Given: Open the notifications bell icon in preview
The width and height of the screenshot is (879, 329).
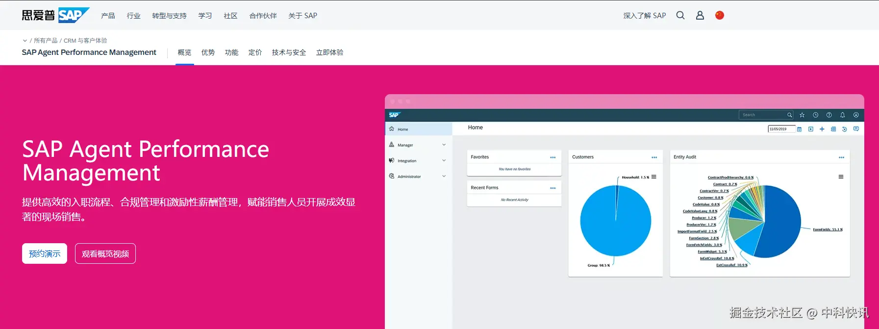Looking at the screenshot, I should (x=843, y=115).
